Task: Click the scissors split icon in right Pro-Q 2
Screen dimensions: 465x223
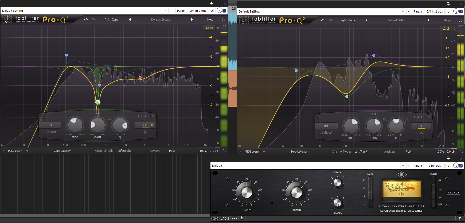Action: pyautogui.click(x=421, y=133)
